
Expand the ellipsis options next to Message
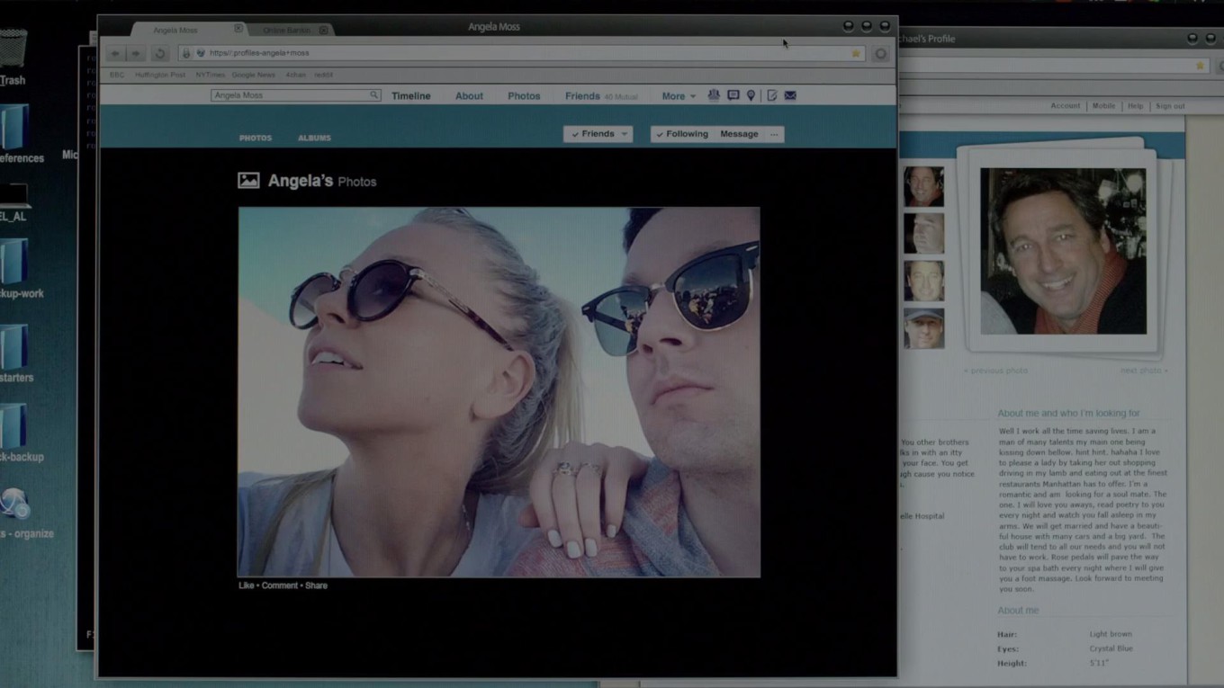(774, 134)
